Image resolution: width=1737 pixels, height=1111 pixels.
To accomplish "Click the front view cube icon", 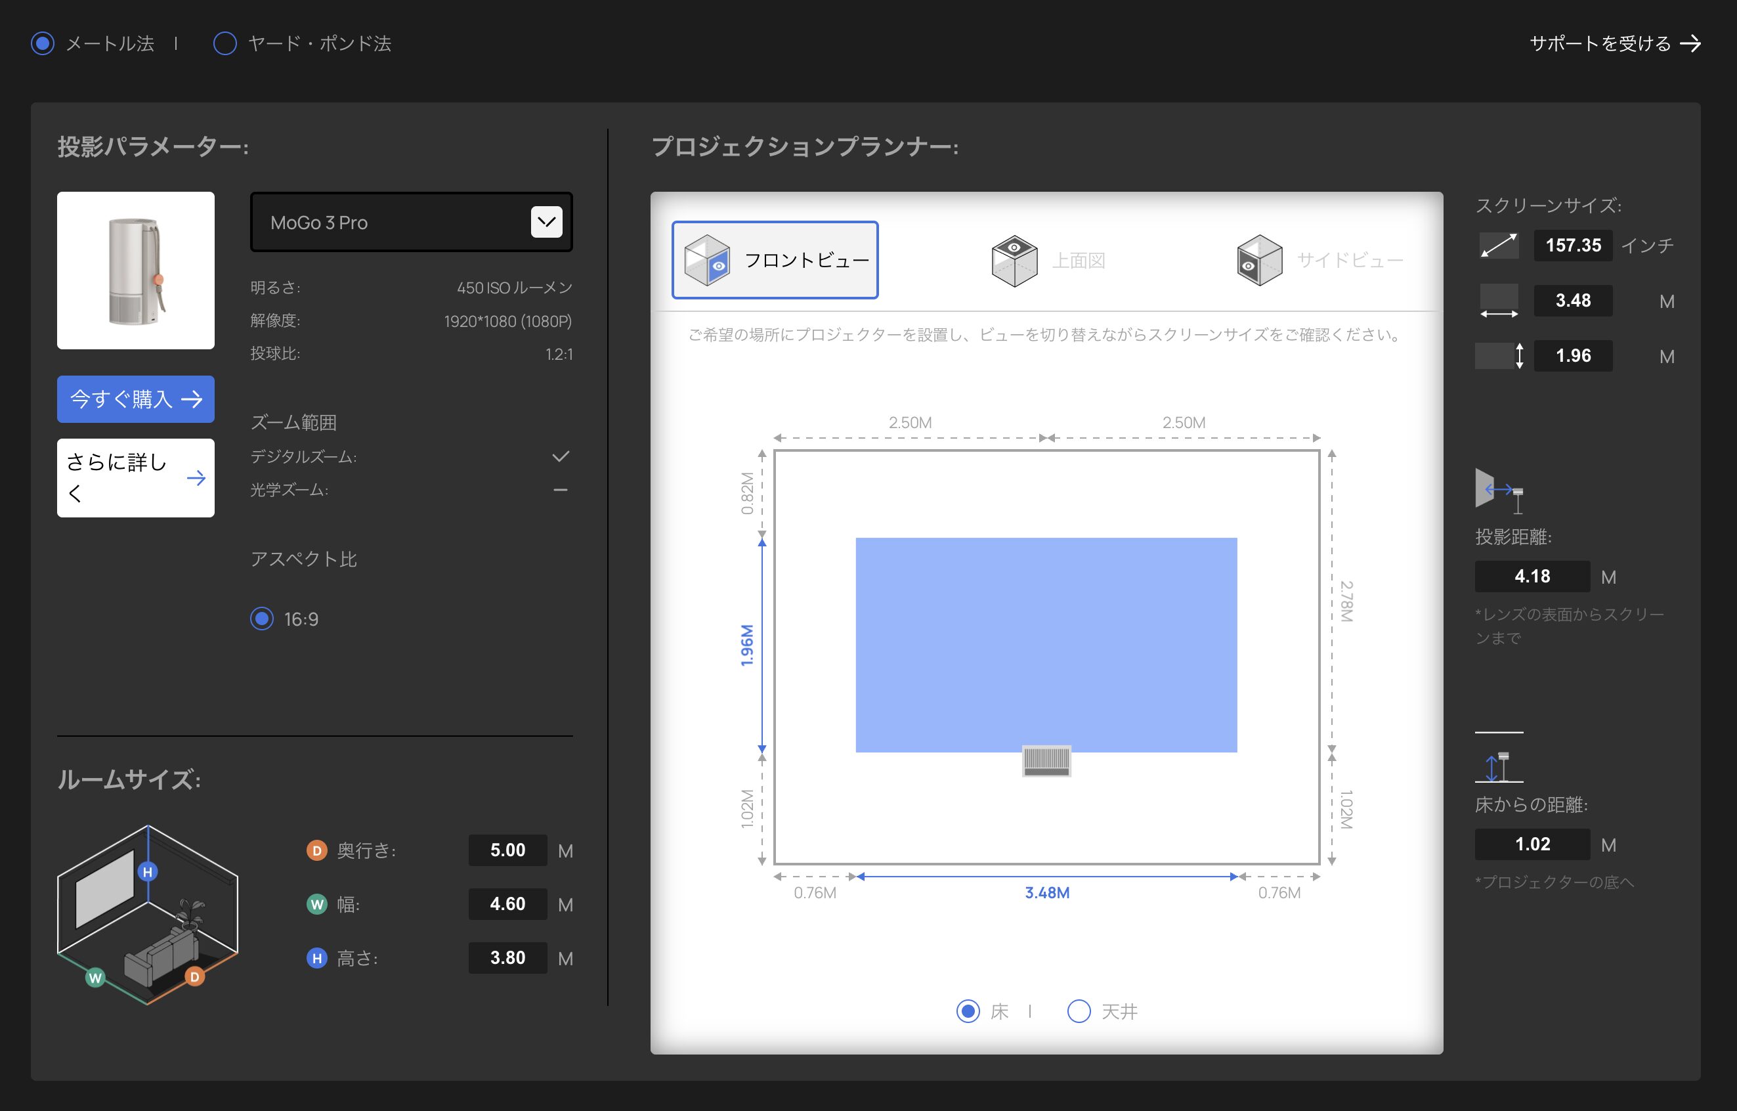I will 707,261.
